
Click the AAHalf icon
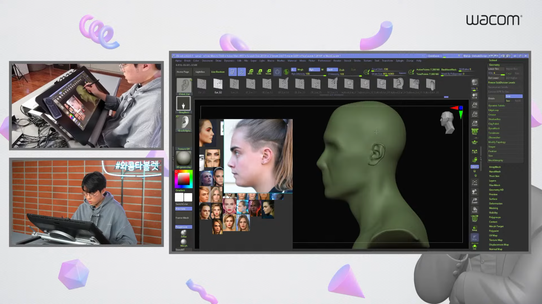pos(475,123)
